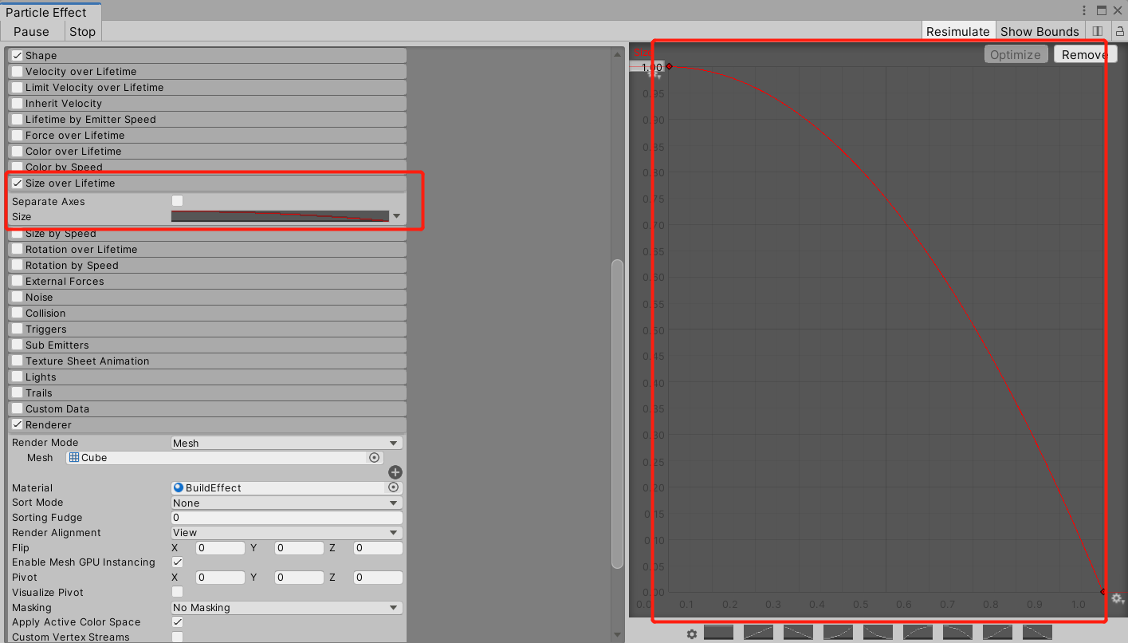Disable Size over Lifetime module checkbox
Viewport: 1128px width, 643px height.
point(17,183)
